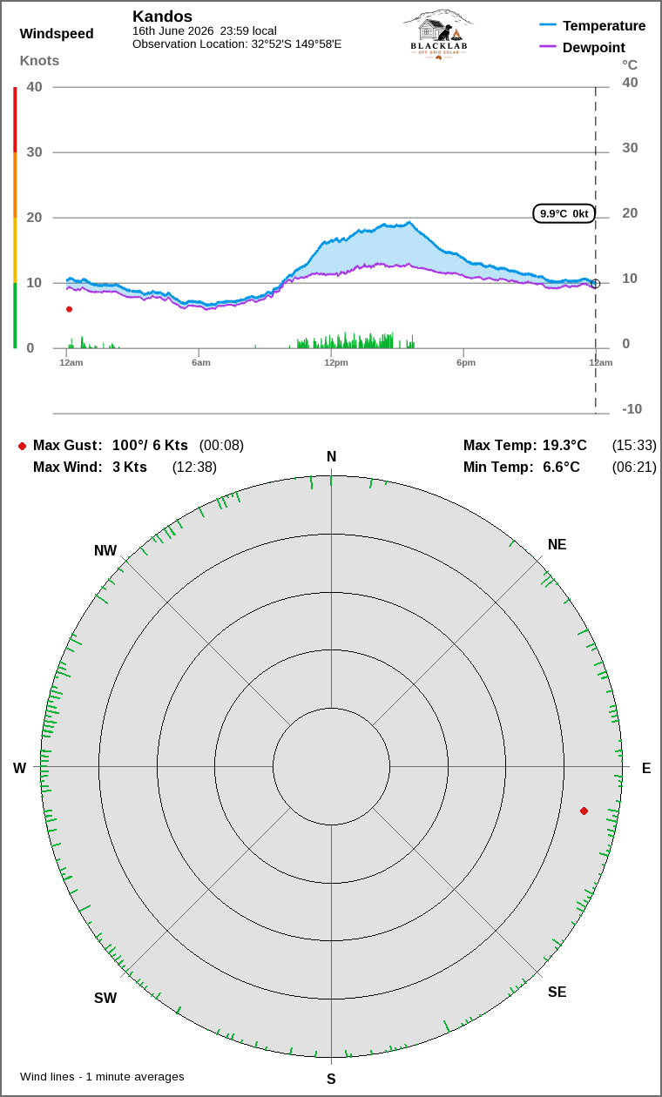Click the NW compass label

[x=105, y=551]
